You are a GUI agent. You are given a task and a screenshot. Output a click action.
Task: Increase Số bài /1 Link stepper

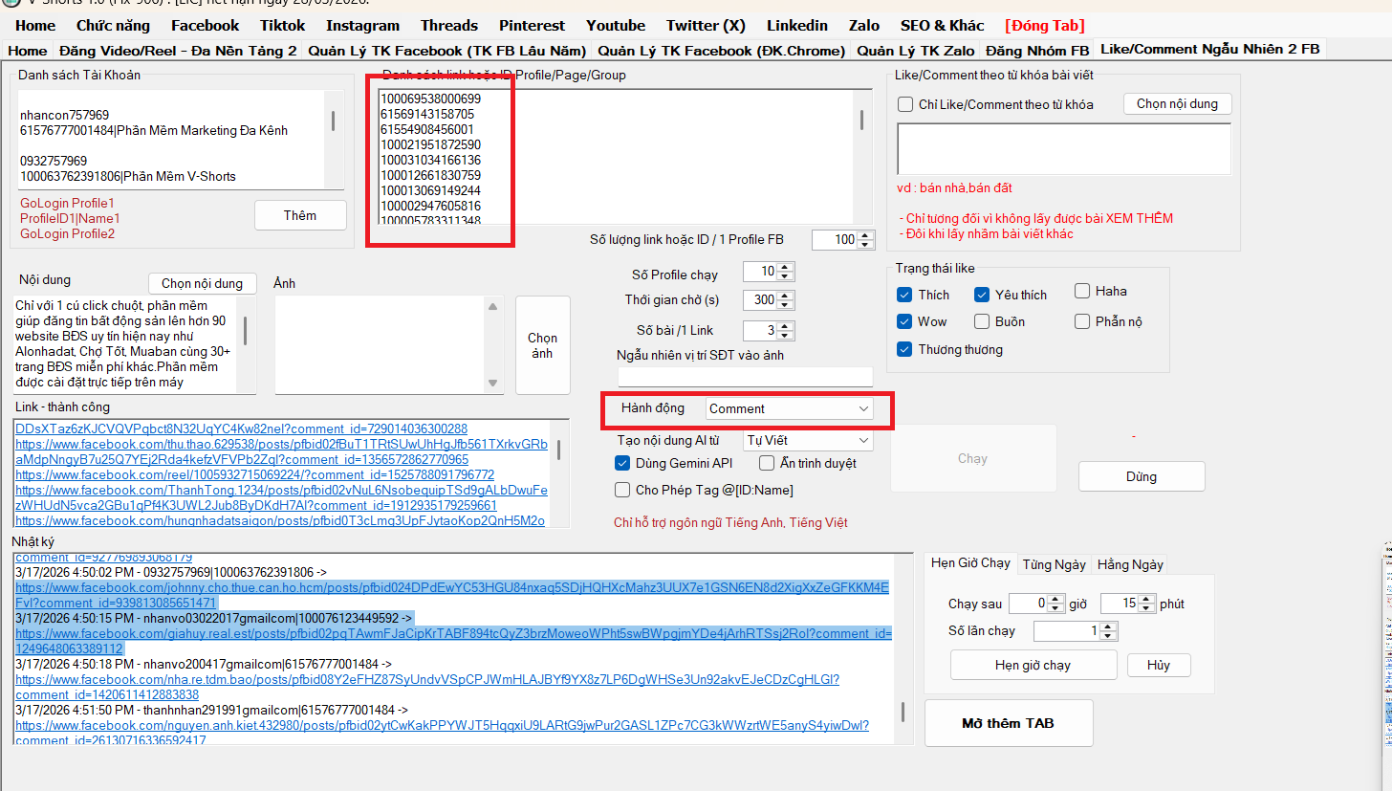click(x=786, y=326)
